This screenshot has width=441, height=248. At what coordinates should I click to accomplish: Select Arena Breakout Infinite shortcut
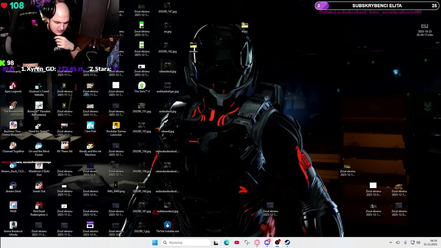click(x=13, y=229)
